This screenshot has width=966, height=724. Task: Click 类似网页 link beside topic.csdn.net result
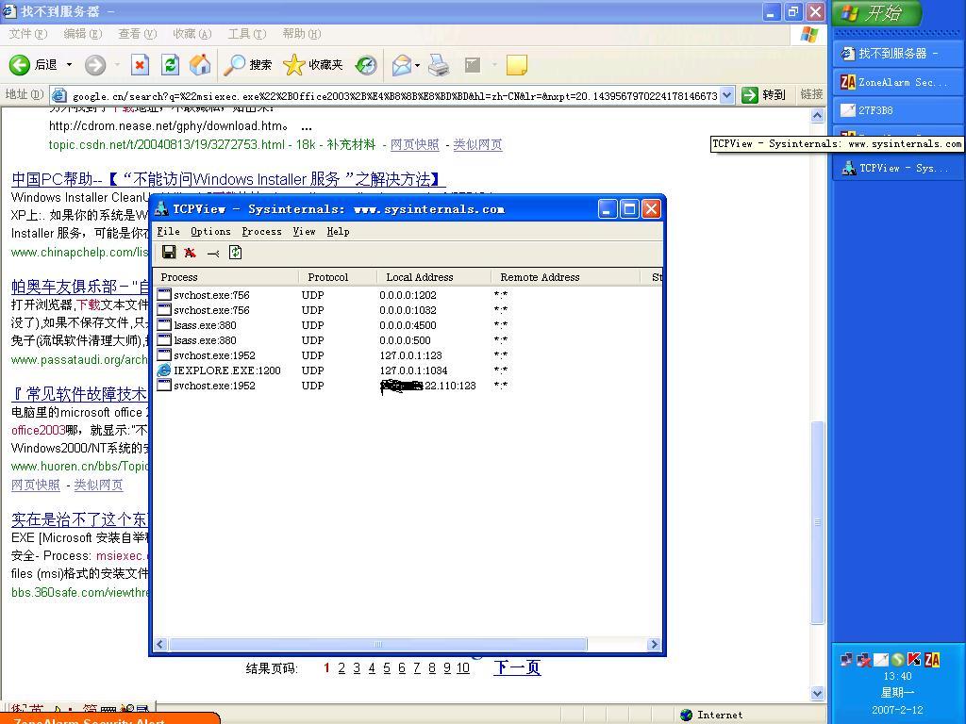click(477, 144)
